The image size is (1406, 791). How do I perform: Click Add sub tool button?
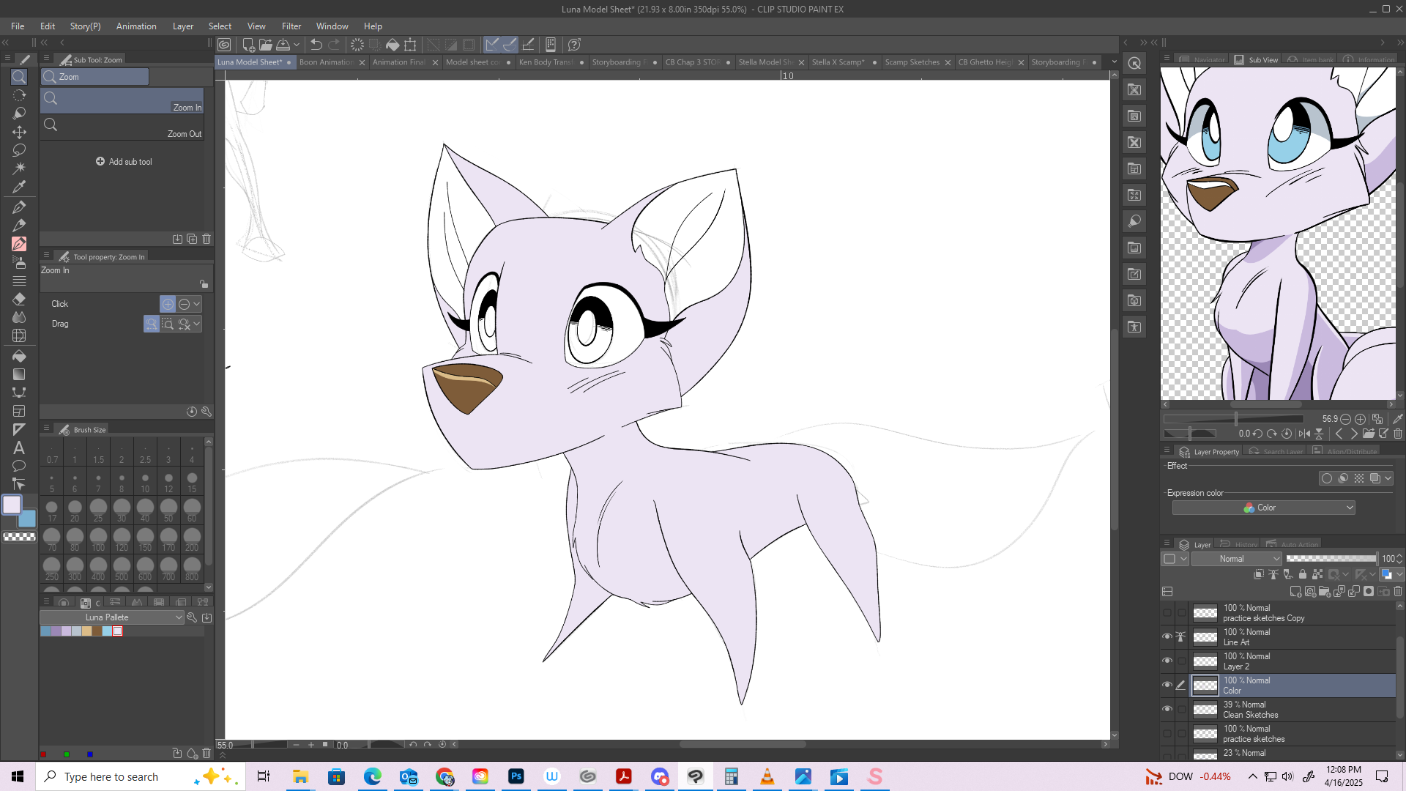124,162
